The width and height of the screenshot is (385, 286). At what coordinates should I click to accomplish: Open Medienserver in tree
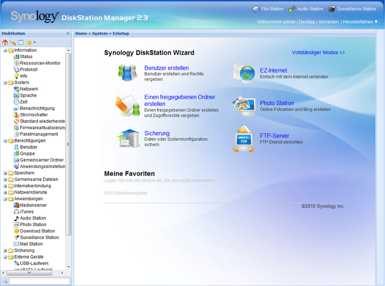30,205
